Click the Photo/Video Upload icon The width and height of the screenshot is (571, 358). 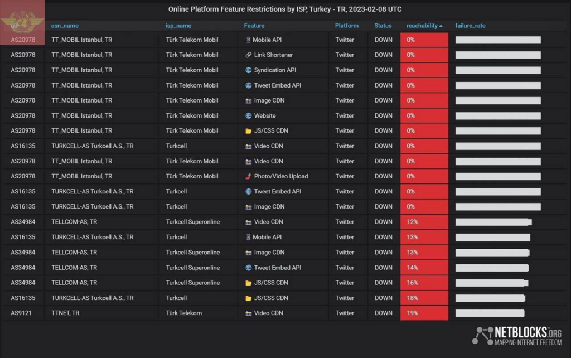(x=249, y=176)
